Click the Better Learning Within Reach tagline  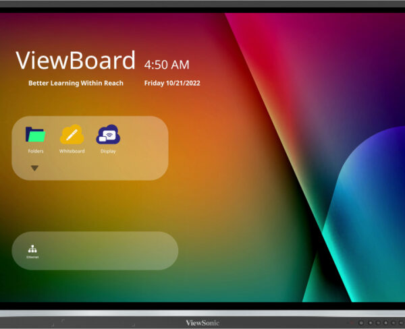76,83
